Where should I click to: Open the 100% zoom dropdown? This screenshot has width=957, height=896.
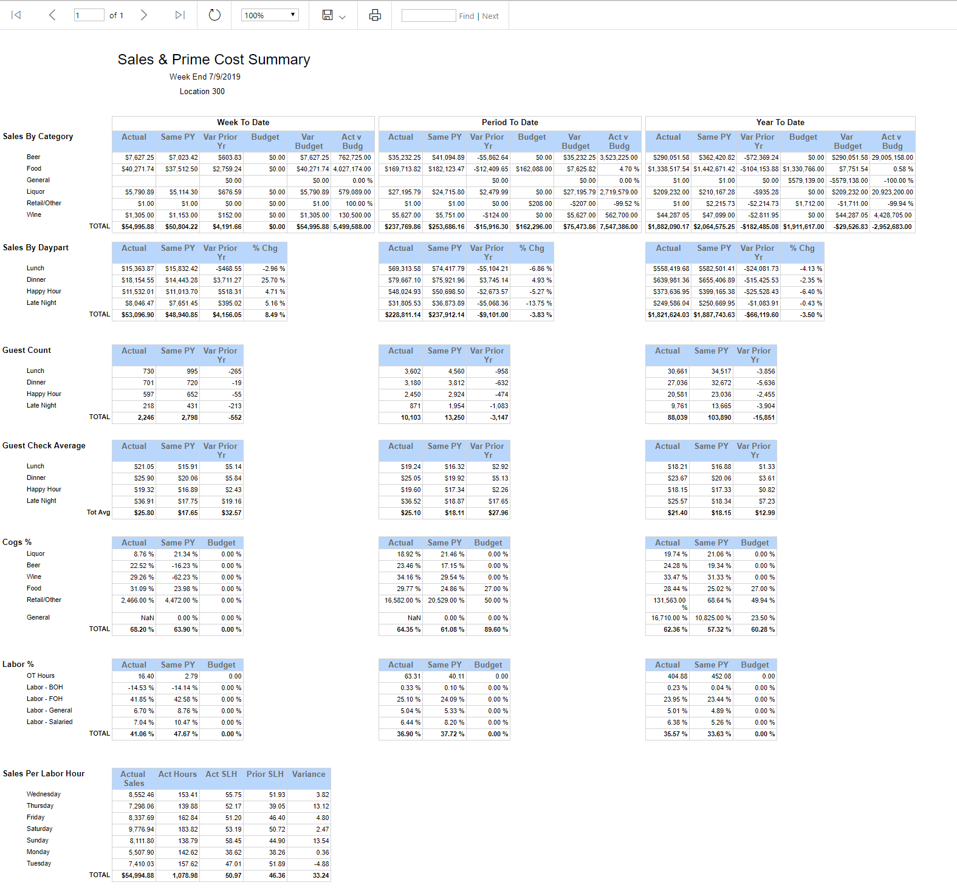(270, 15)
